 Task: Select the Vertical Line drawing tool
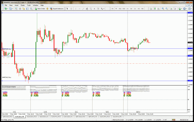(x=76, y=9)
